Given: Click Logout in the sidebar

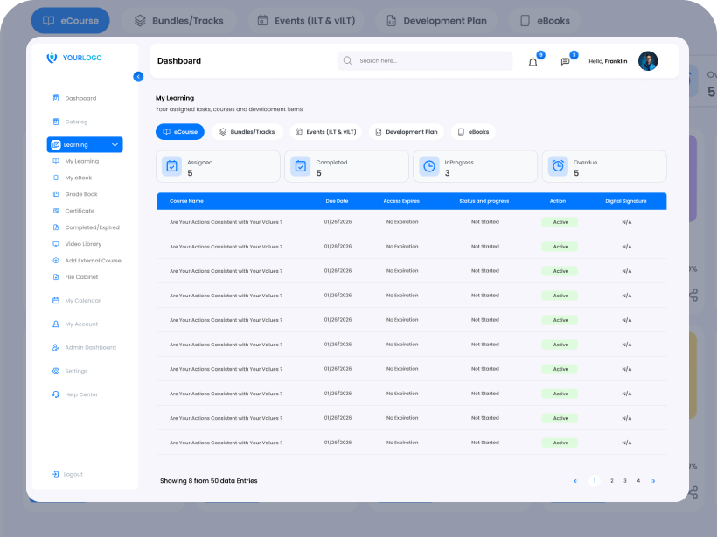Looking at the screenshot, I should 67,474.
